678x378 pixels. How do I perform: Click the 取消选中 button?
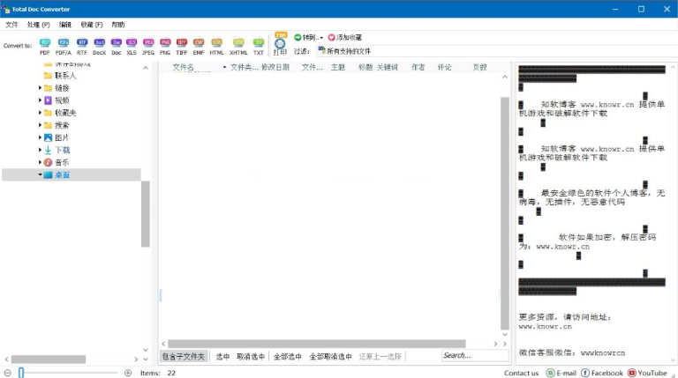coord(251,357)
